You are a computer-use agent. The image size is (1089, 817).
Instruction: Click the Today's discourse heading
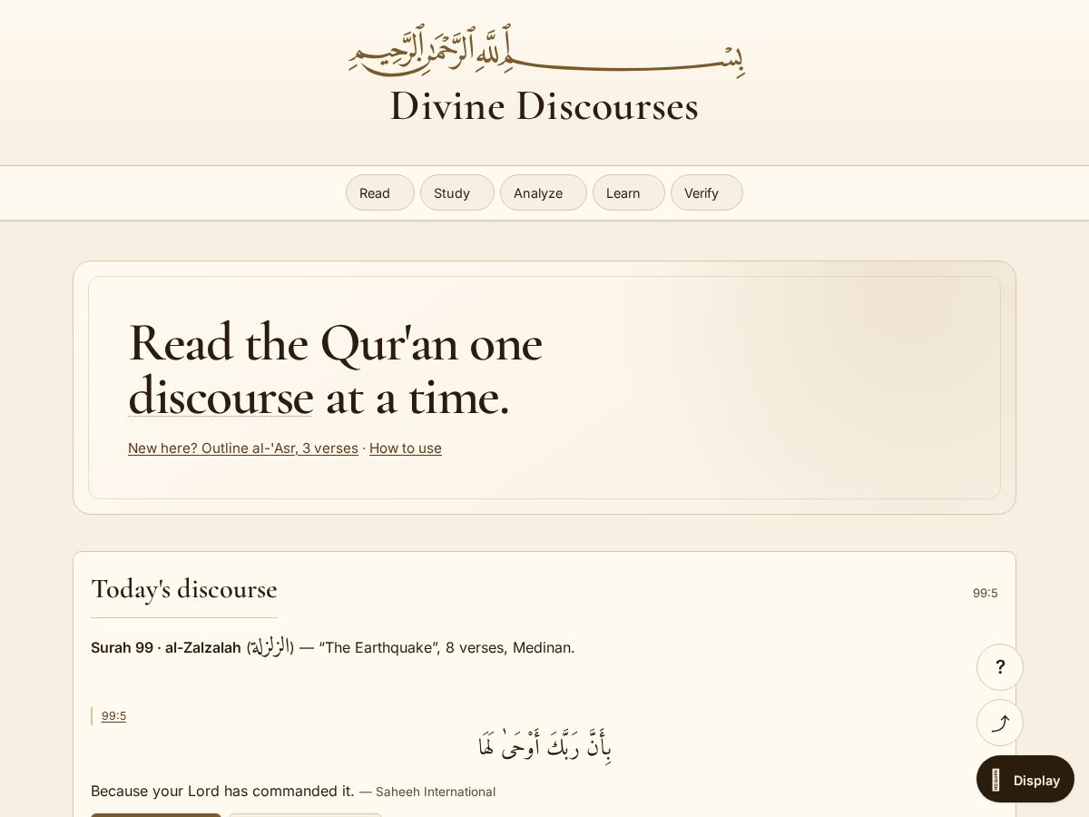click(x=184, y=589)
